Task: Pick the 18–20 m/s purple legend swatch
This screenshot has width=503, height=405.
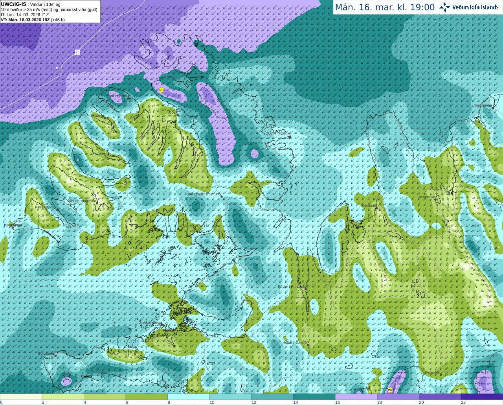Action: pos(398,397)
